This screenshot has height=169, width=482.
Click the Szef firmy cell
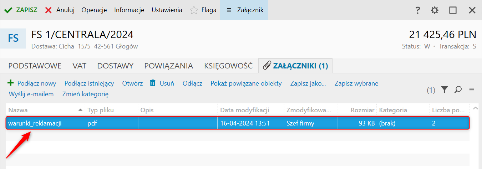311,123
